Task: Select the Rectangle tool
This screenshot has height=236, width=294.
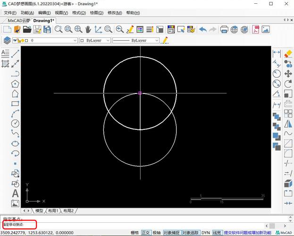Action: pos(15,103)
